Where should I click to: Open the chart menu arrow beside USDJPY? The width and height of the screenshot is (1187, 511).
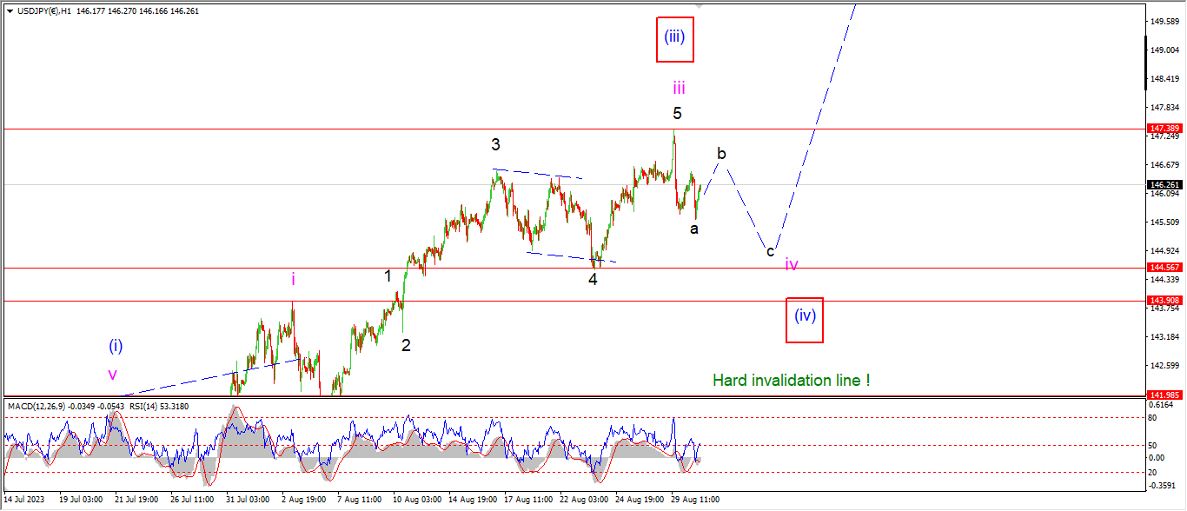coord(10,11)
